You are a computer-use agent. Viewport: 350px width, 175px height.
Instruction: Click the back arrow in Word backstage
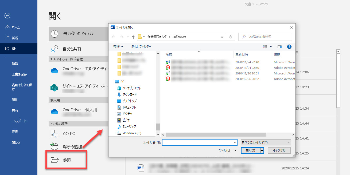(7, 16)
